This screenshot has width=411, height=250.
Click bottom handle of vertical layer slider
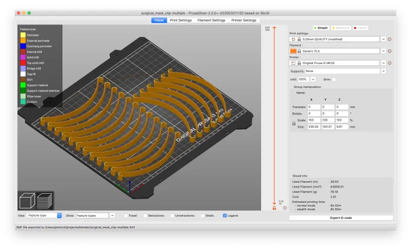point(274,203)
